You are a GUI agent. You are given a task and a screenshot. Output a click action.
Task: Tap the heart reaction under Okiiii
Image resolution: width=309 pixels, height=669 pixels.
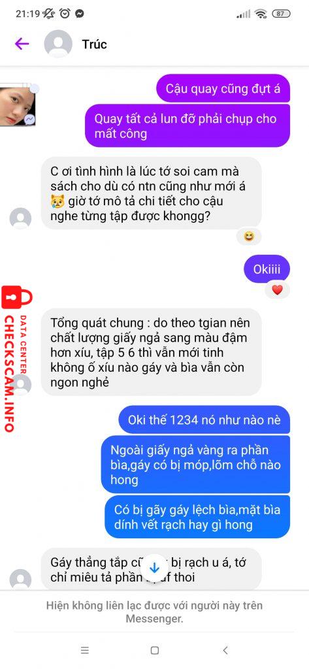pos(277,290)
